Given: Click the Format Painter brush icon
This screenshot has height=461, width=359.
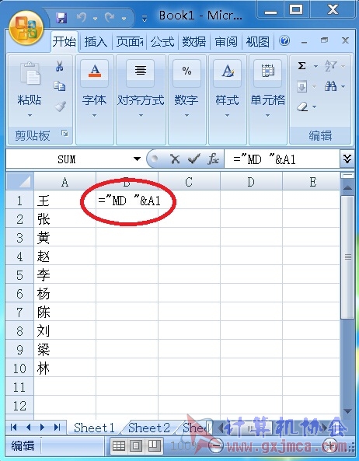Looking at the screenshot, I should pos(61,107).
